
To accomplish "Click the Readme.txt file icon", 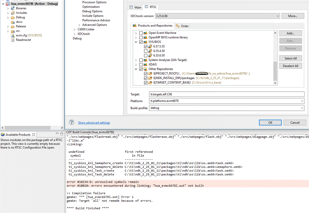I will point(13,40).
